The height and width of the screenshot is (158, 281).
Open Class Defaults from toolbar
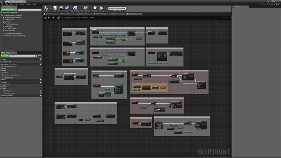pyautogui.click(x=85, y=8)
